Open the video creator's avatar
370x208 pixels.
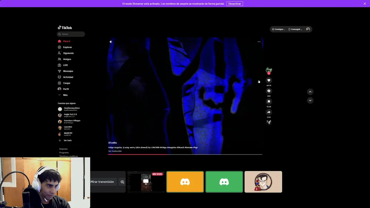tap(269, 70)
